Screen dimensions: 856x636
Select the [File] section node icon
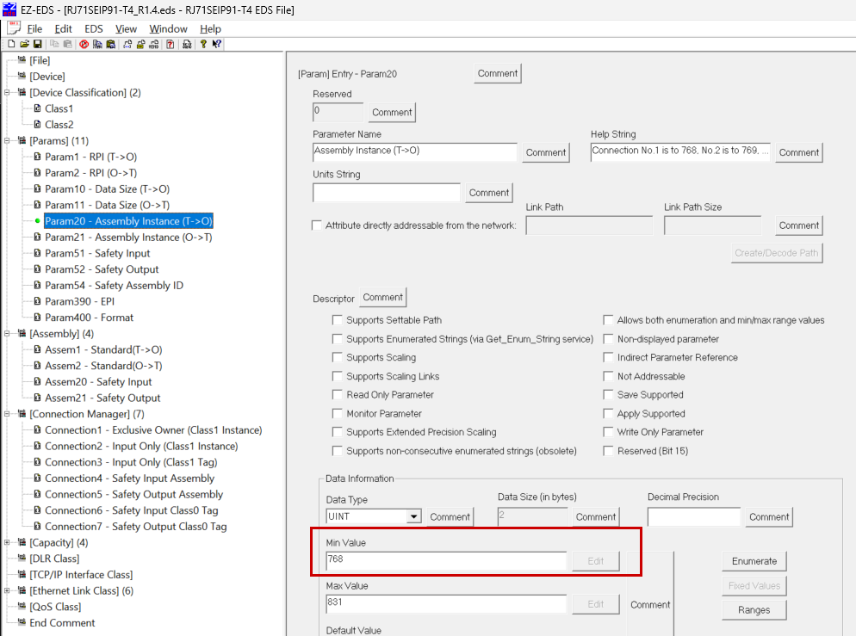tap(22, 59)
